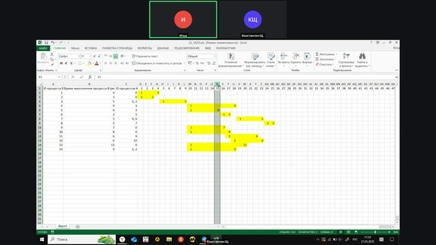Undo last action in quick access toolbar
Screen dimensions: 436x245
tap(52, 42)
